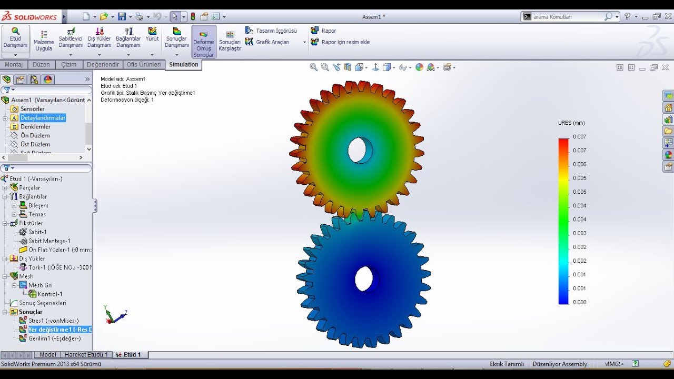
Task: Expand the Parçalar tree node
Action: point(5,188)
